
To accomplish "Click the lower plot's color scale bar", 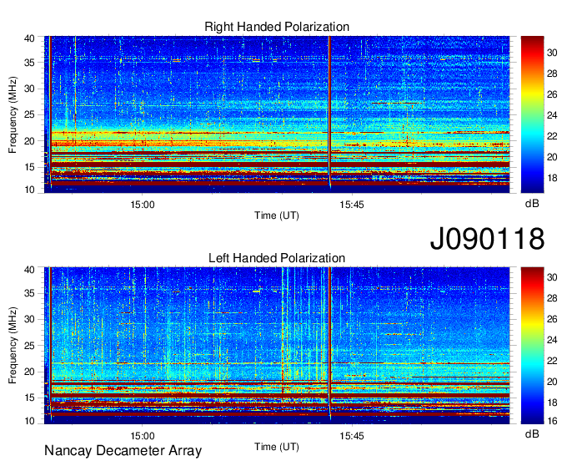I will tap(532, 346).
